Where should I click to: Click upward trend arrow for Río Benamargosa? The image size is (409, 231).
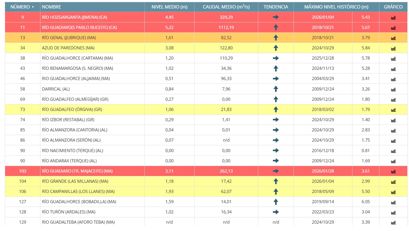[276, 68]
